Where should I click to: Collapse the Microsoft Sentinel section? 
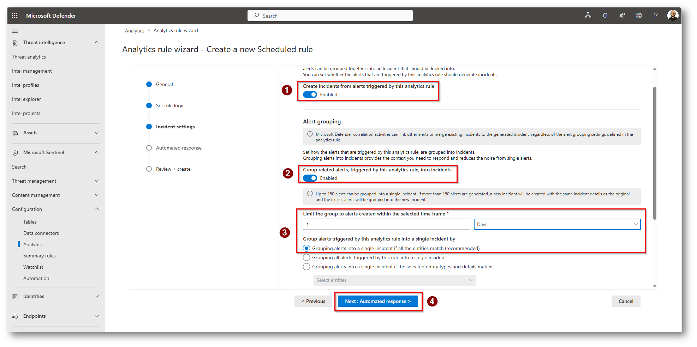(97, 152)
